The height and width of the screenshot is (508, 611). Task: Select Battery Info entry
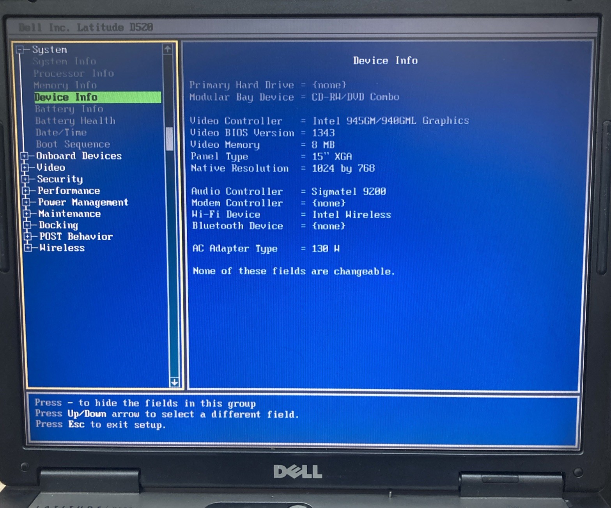(x=69, y=109)
